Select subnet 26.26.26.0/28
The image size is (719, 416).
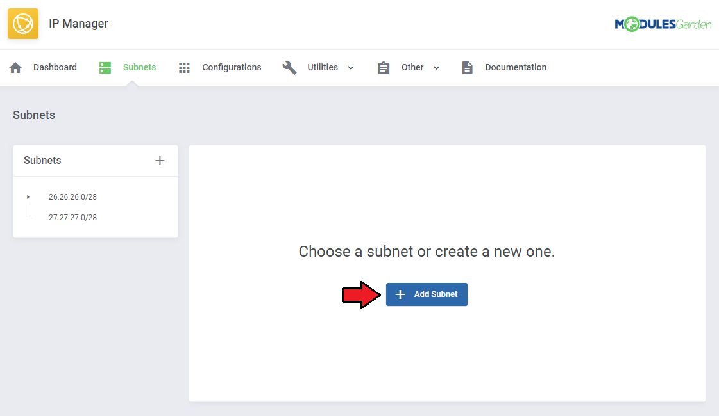[72, 196]
